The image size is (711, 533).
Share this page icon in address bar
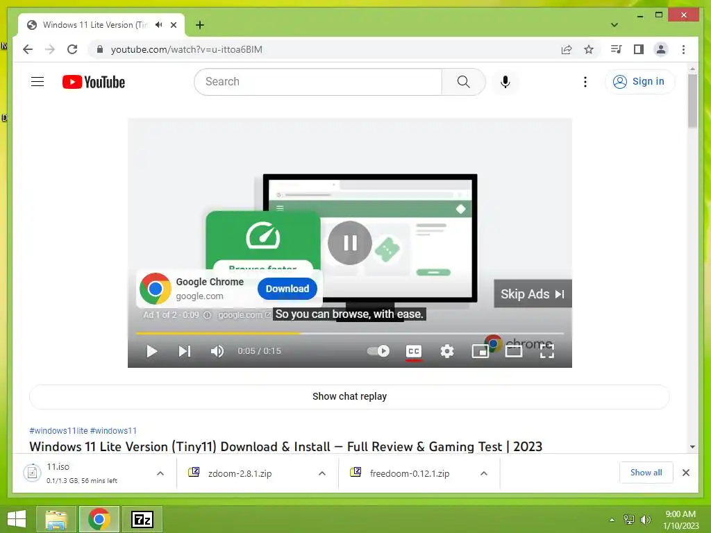coord(567,49)
